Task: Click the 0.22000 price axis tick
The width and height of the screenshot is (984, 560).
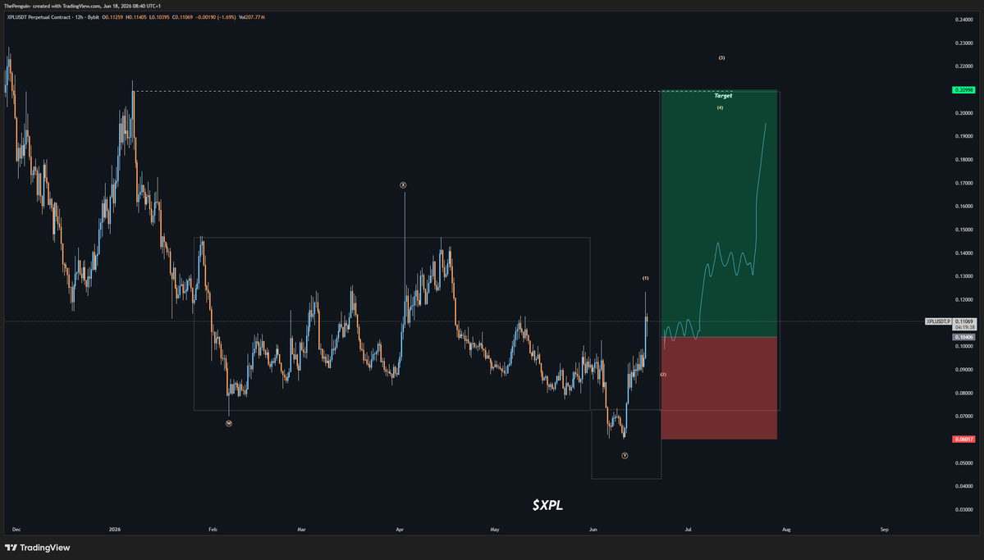Action: (x=964, y=66)
